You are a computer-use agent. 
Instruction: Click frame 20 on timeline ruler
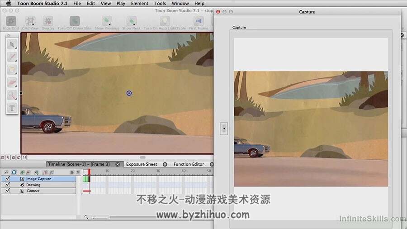[133, 171]
